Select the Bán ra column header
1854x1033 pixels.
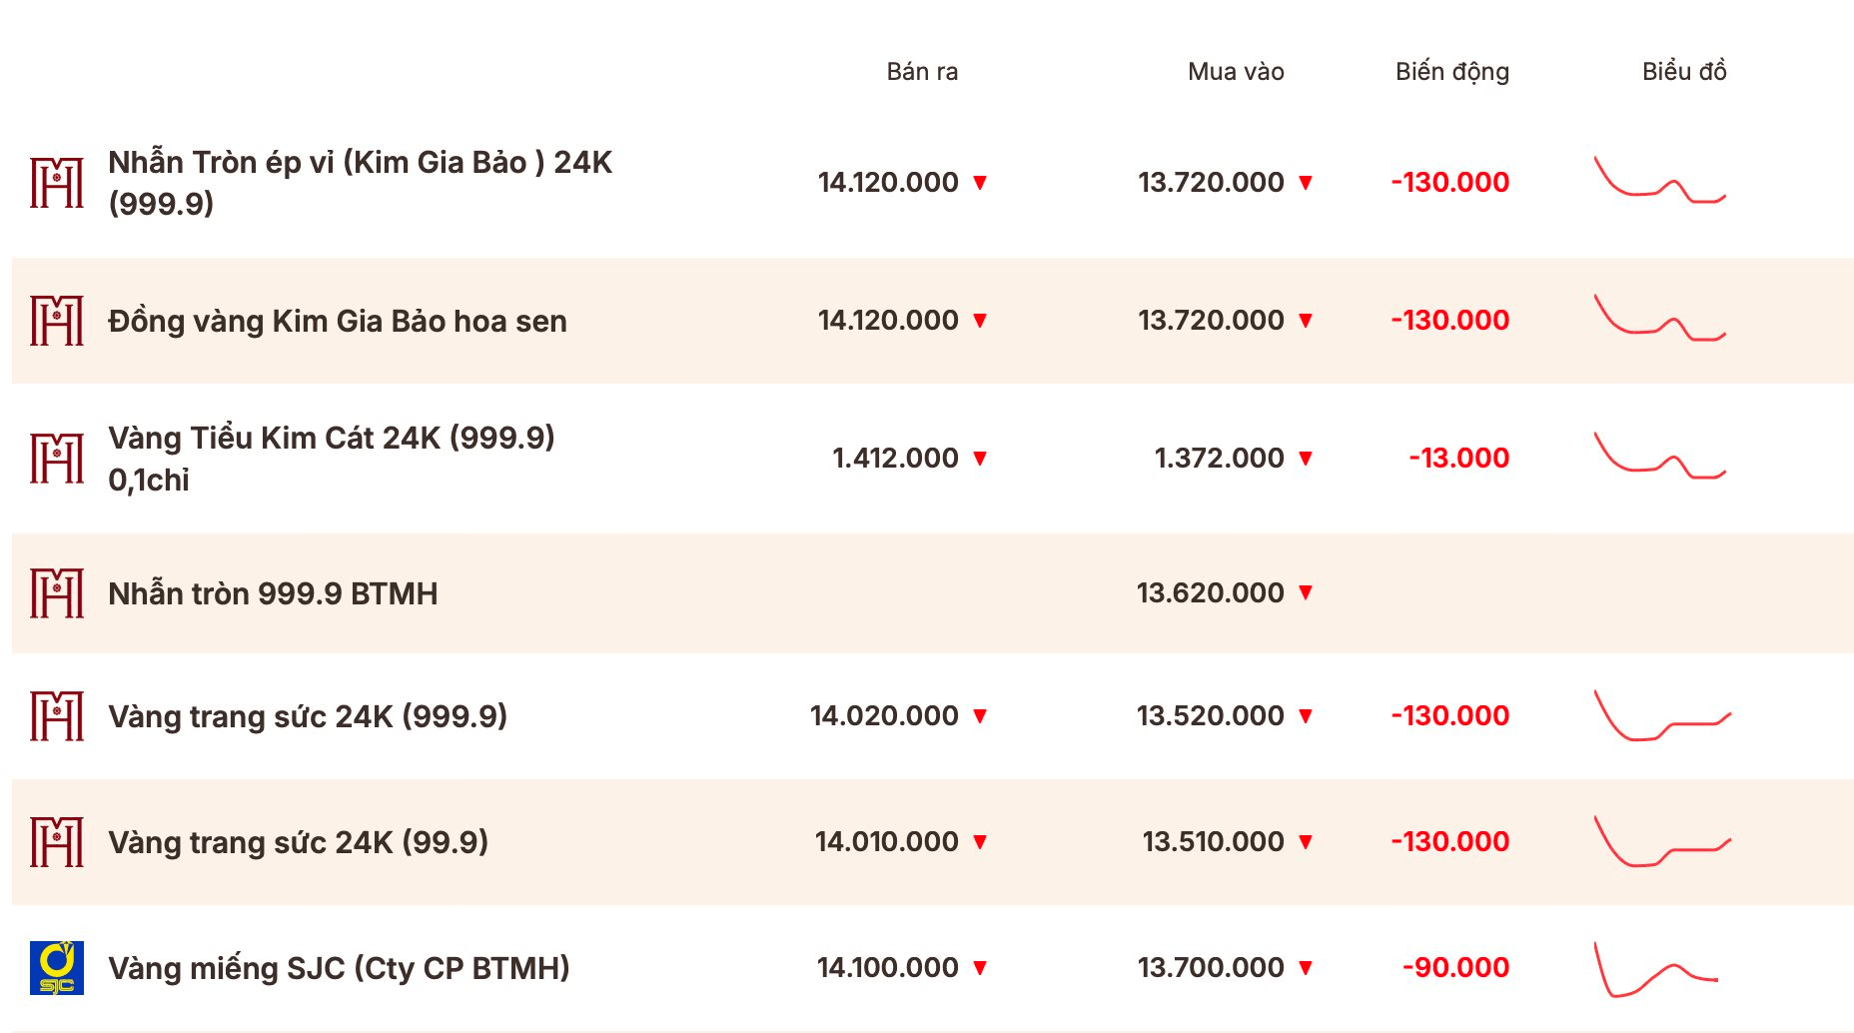point(922,72)
